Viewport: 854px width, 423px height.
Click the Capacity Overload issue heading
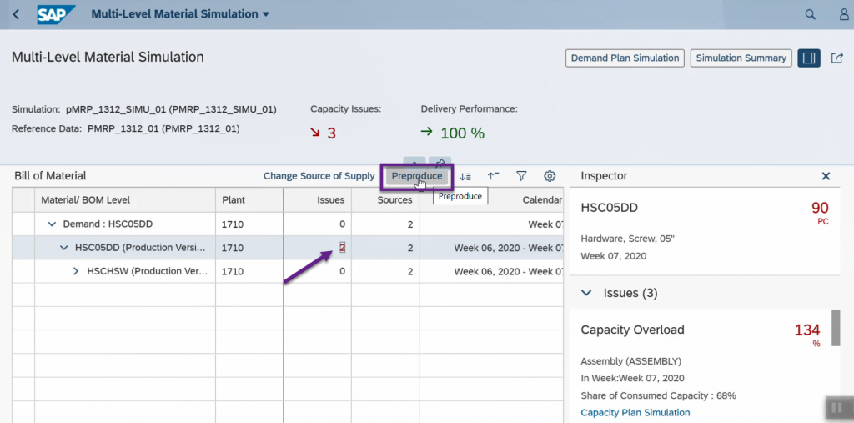point(633,330)
